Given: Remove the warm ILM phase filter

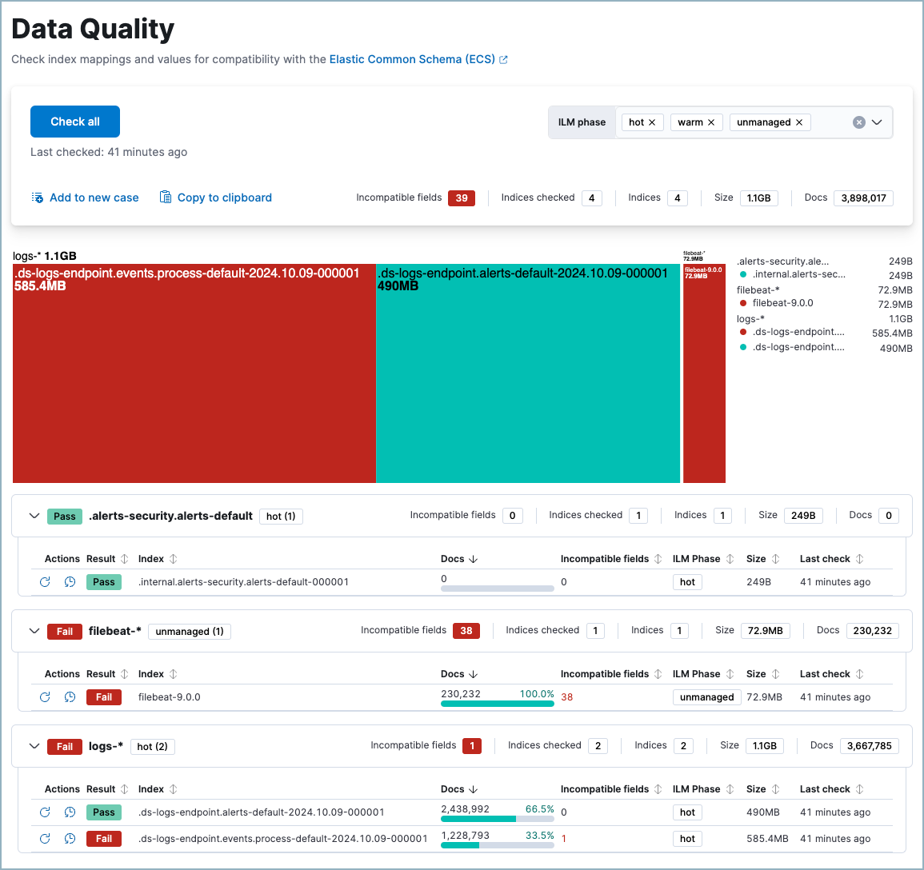Looking at the screenshot, I should click(x=710, y=122).
